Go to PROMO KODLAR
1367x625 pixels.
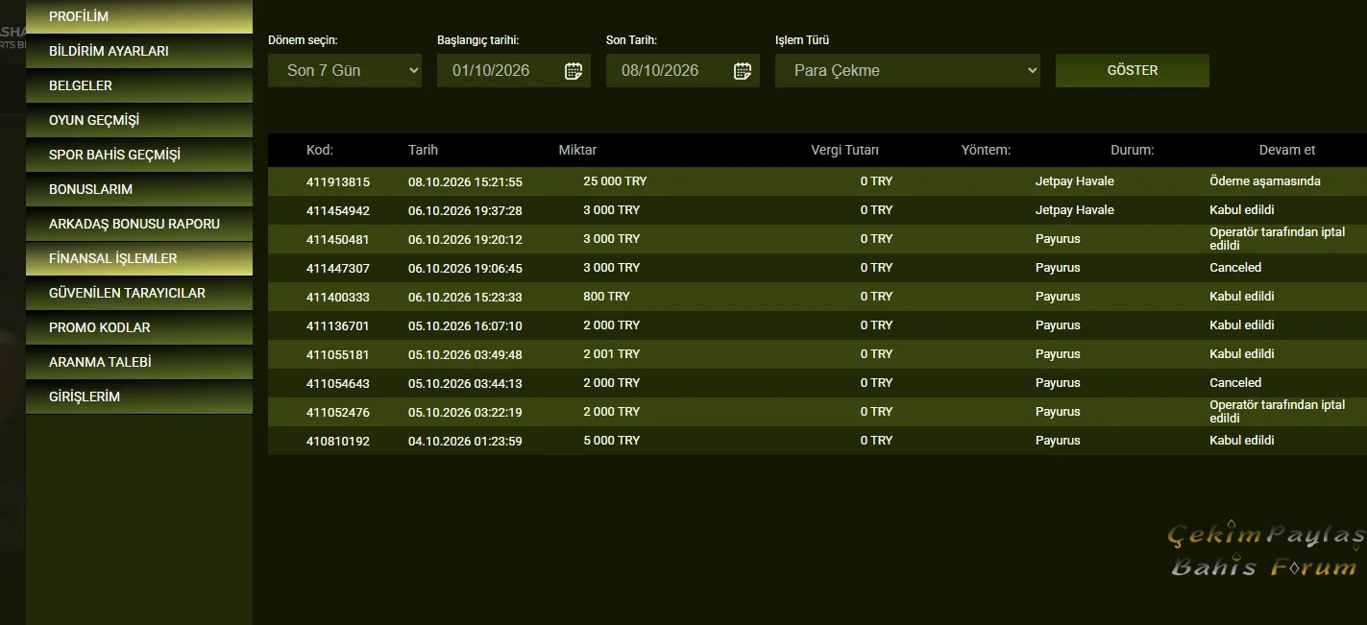coord(139,327)
